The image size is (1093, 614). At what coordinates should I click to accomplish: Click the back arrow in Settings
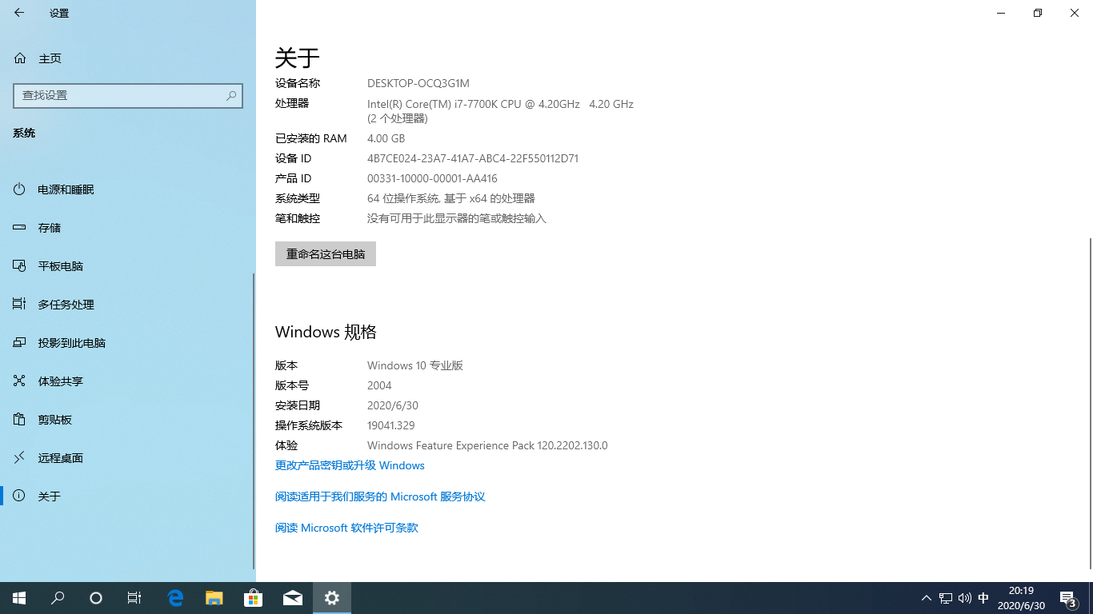pos(19,13)
